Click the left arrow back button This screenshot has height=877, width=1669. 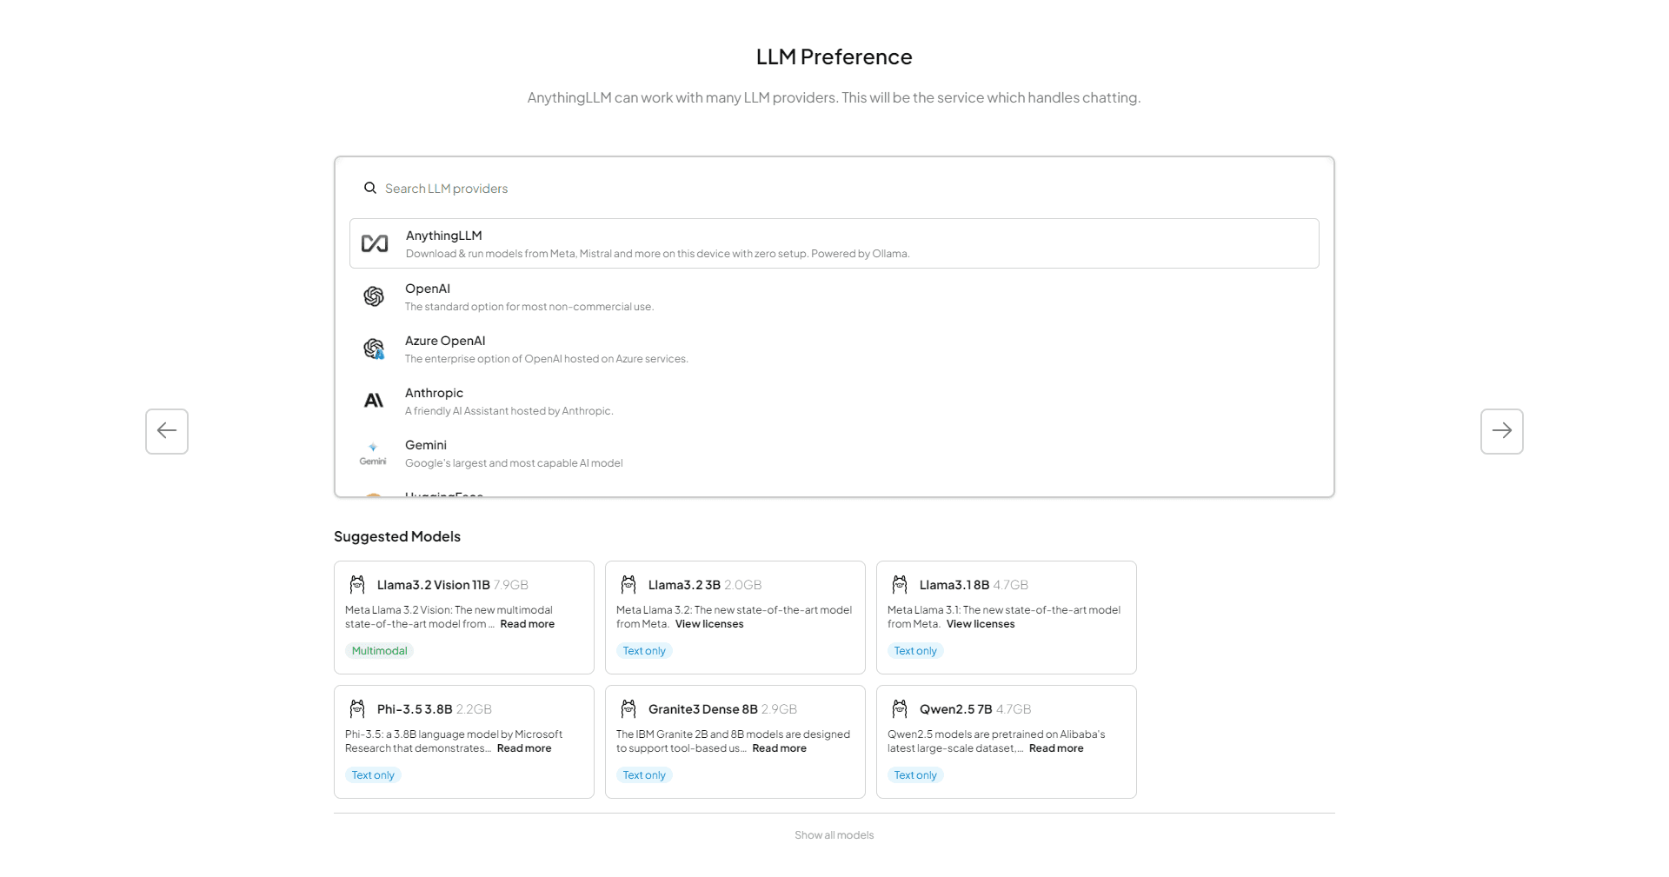point(167,431)
